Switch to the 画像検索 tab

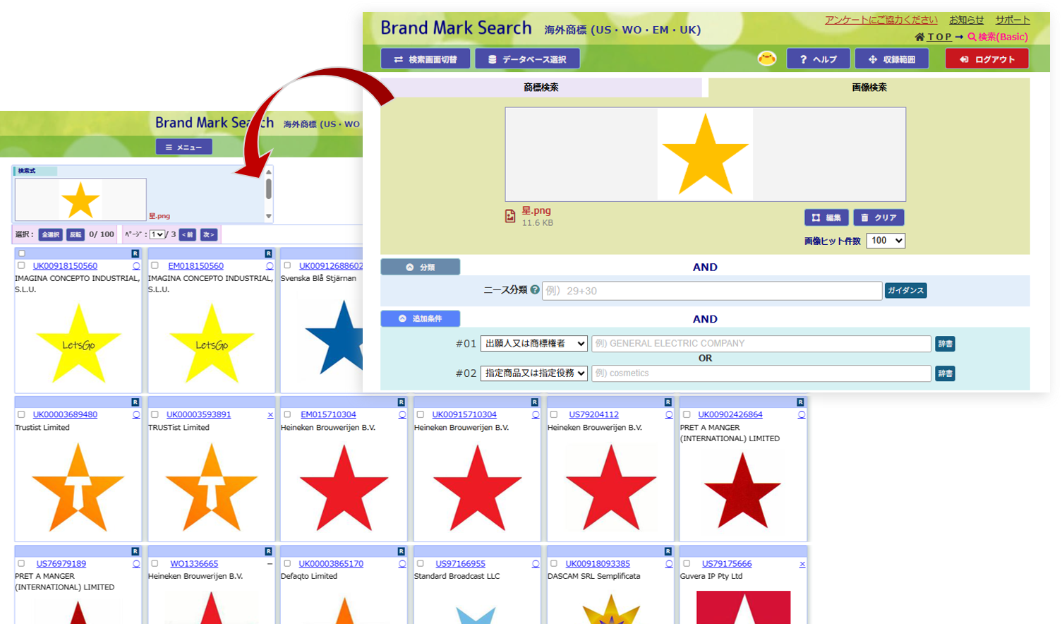tap(869, 88)
